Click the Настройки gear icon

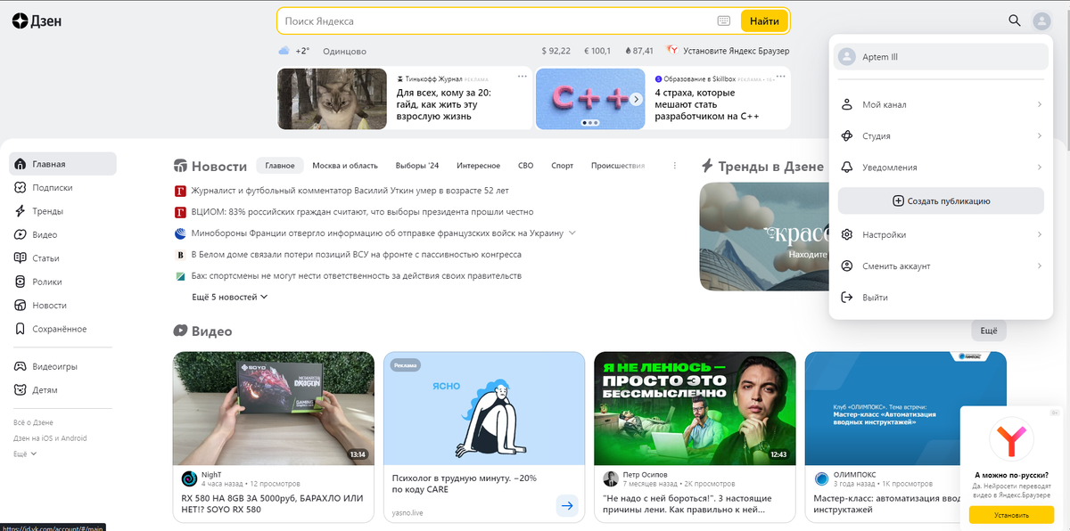[847, 234]
